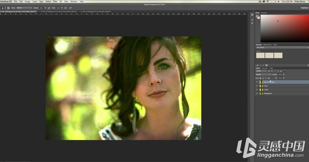Viewport: 309px width, 162px height.
Task: Toggle the Brush panel icon in options bar
Action: 9,8
